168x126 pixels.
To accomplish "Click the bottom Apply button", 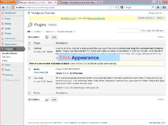I will point(54,99).
